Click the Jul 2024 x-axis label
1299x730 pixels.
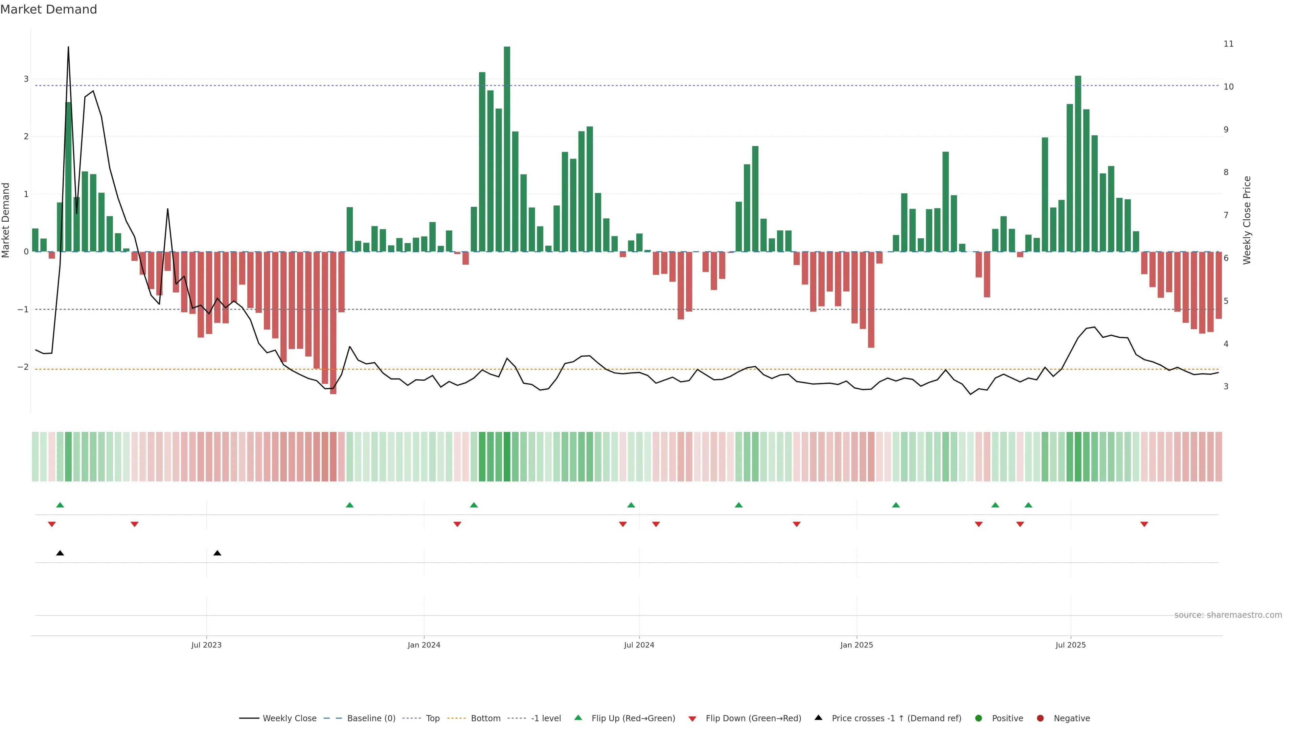coord(639,646)
